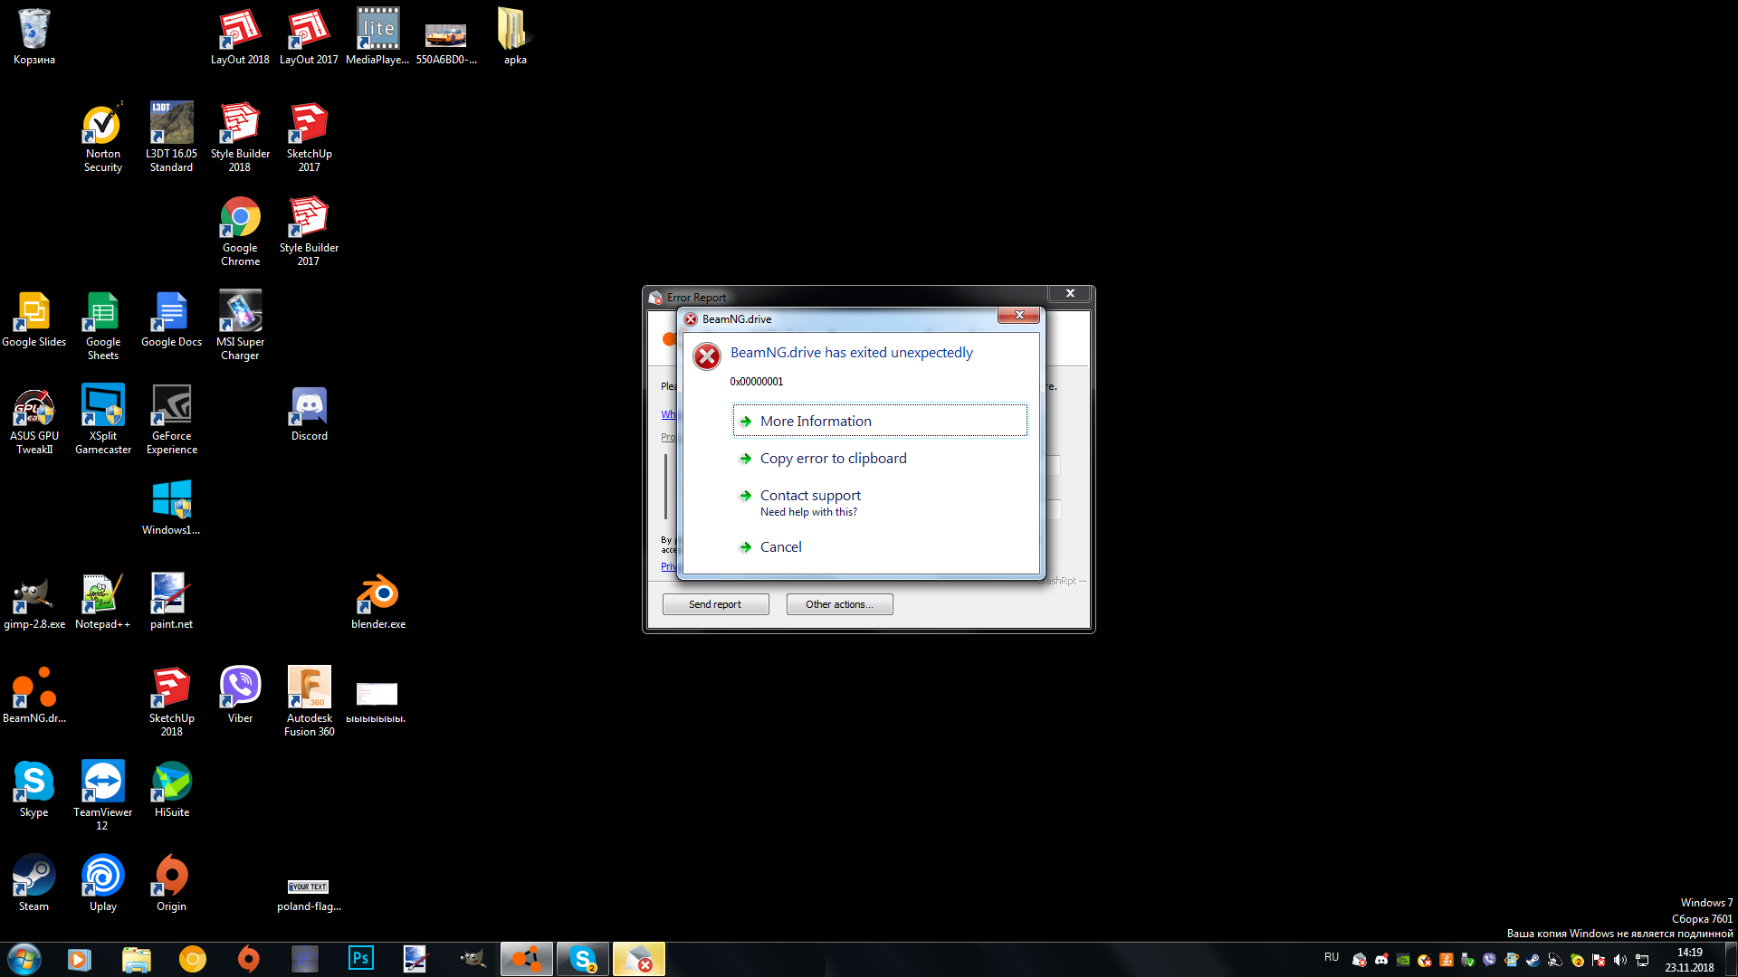Select the ыыыыыыы file on desktop
1738x977 pixels.
click(376, 703)
